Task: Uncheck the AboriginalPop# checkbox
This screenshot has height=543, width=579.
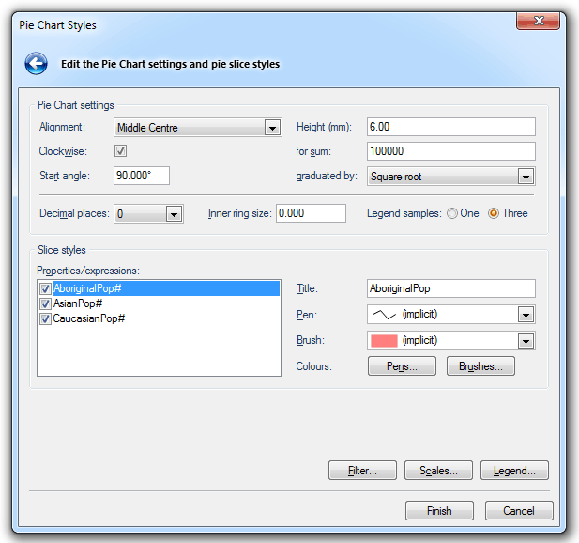Action: 45,289
